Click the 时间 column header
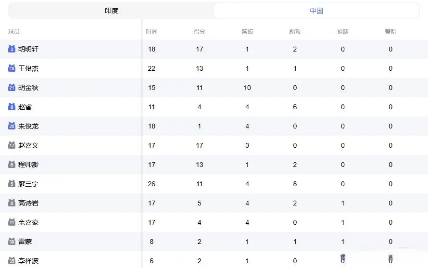This screenshot has width=428, height=268. [152, 32]
